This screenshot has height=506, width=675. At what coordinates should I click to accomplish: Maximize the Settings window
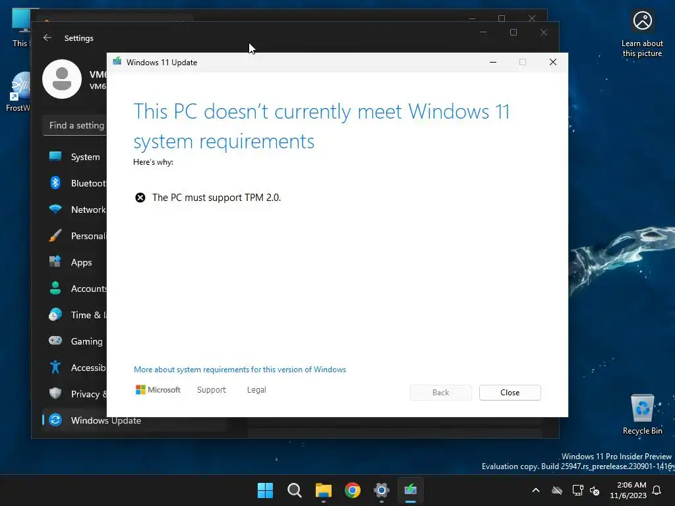coord(513,32)
